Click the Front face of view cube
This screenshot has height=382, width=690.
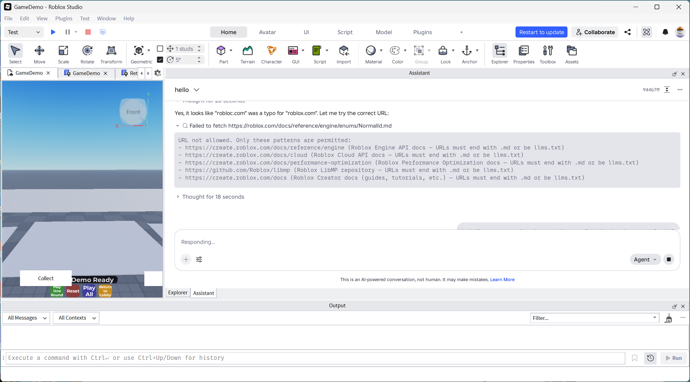[x=133, y=112]
